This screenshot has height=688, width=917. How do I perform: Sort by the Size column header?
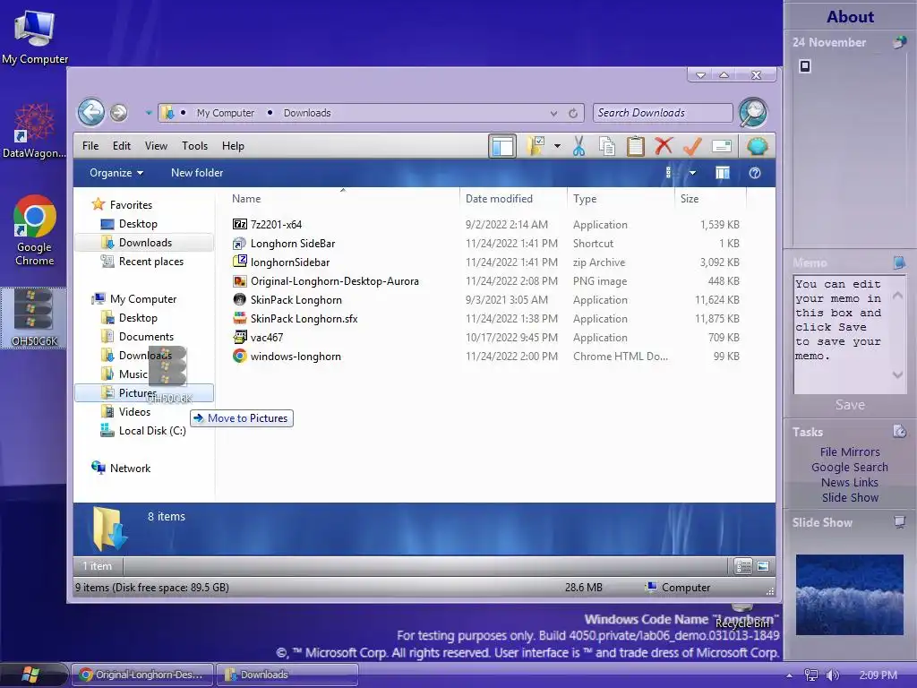(710, 198)
